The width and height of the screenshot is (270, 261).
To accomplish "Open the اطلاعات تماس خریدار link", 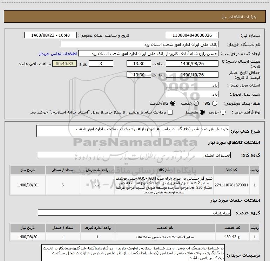I will click(58, 54).
